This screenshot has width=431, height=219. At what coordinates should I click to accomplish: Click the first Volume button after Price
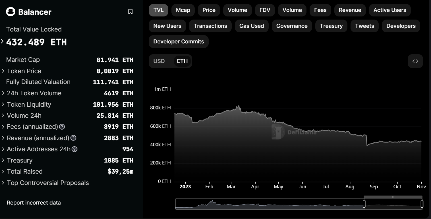pyautogui.click(x=237, y=10)
